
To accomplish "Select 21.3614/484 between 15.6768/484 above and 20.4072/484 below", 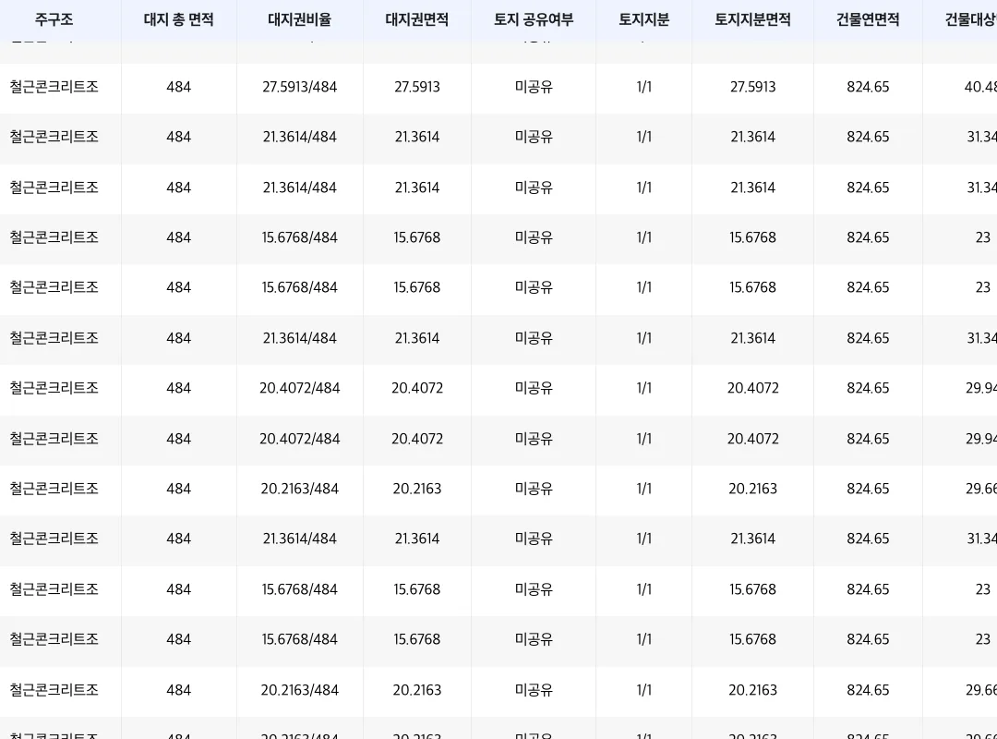I will (299, 338).
